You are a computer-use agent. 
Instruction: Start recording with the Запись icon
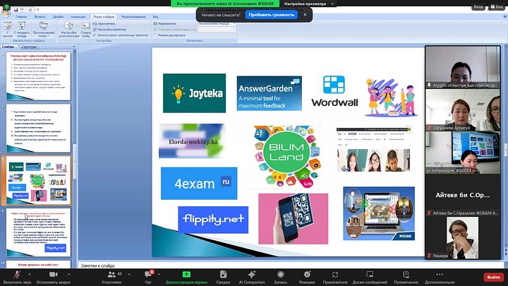pos(281,275)
